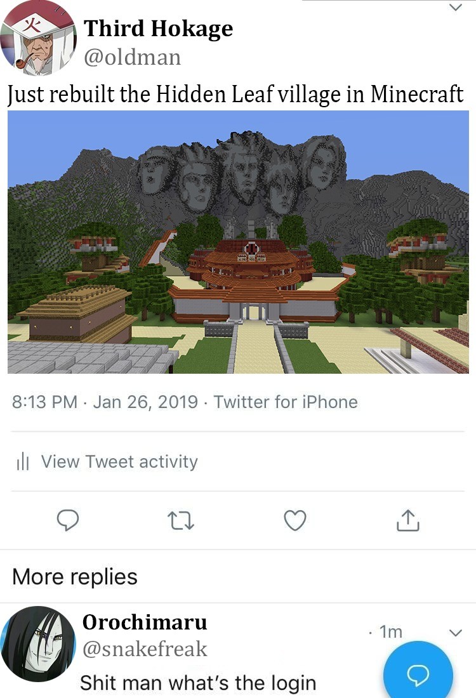Viewport: 476px width, 698px height.
Task: Click the 8:13 PM Jan 26, 2019 timestamp
Action: [x=105, y=402]
